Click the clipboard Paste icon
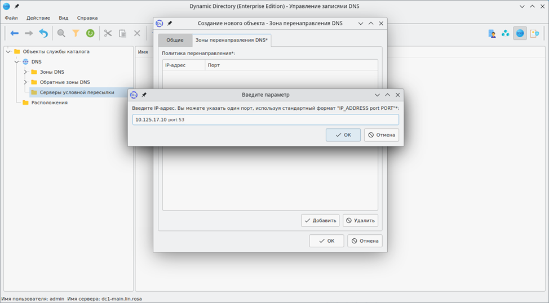549x303 pixels. click(122, 33)
